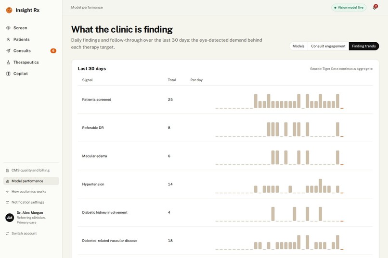The image size is (388, 258).
Task: Switch to the Models tab
Action: point(298,46)
